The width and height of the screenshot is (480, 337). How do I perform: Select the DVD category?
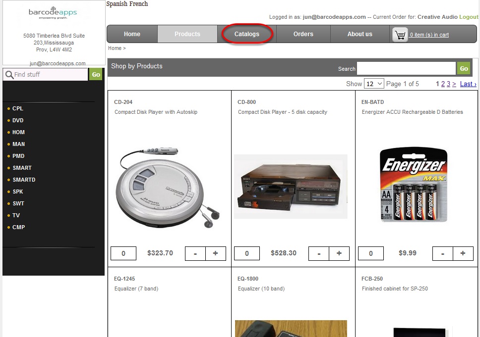coord(18,120)
